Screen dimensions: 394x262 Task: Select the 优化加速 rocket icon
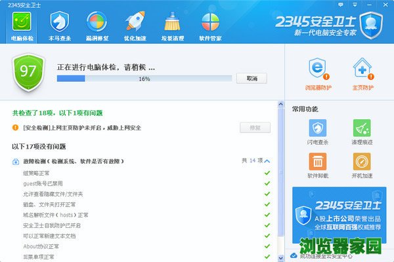click(x=136, y=25)
